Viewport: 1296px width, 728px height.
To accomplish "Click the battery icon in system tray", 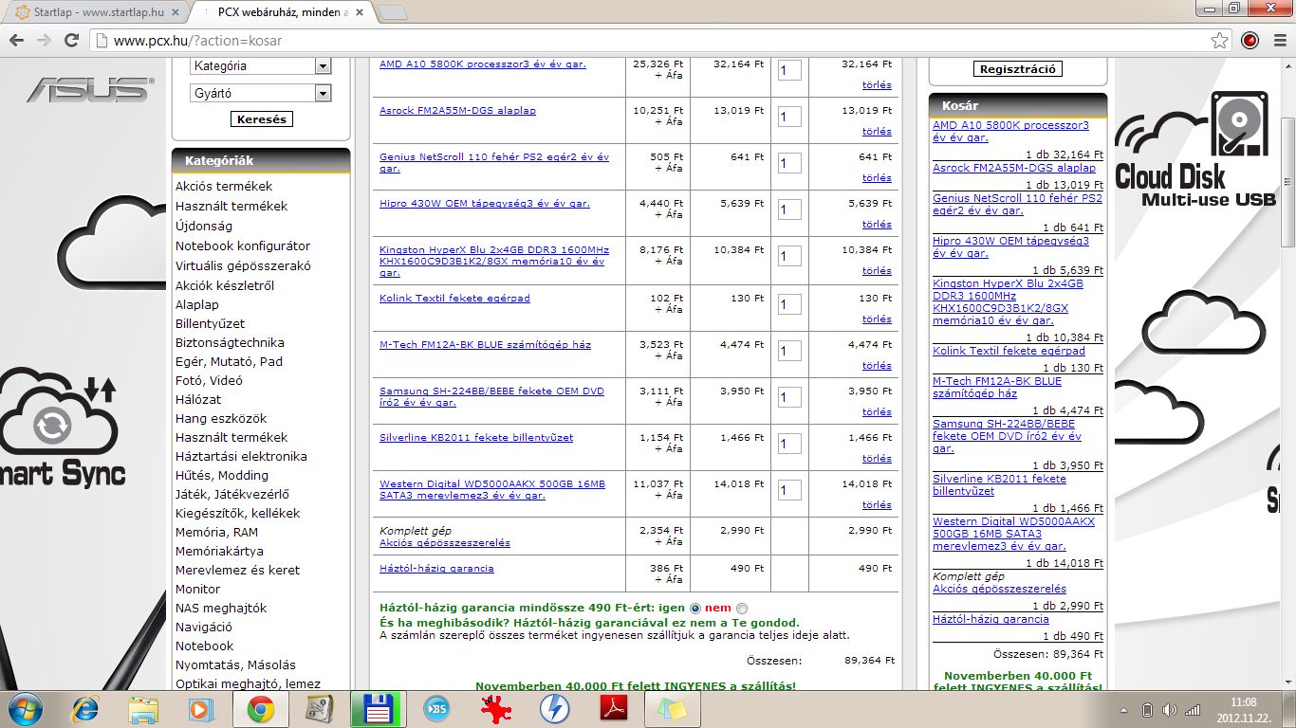I will (x=1147, y=710).
